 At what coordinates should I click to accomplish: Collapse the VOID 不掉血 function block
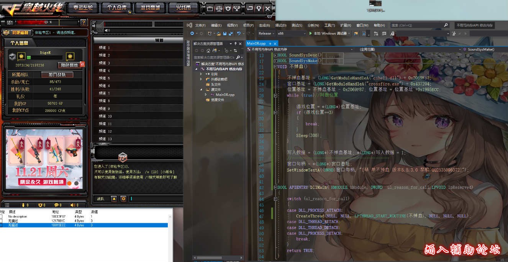click(275, 67)
